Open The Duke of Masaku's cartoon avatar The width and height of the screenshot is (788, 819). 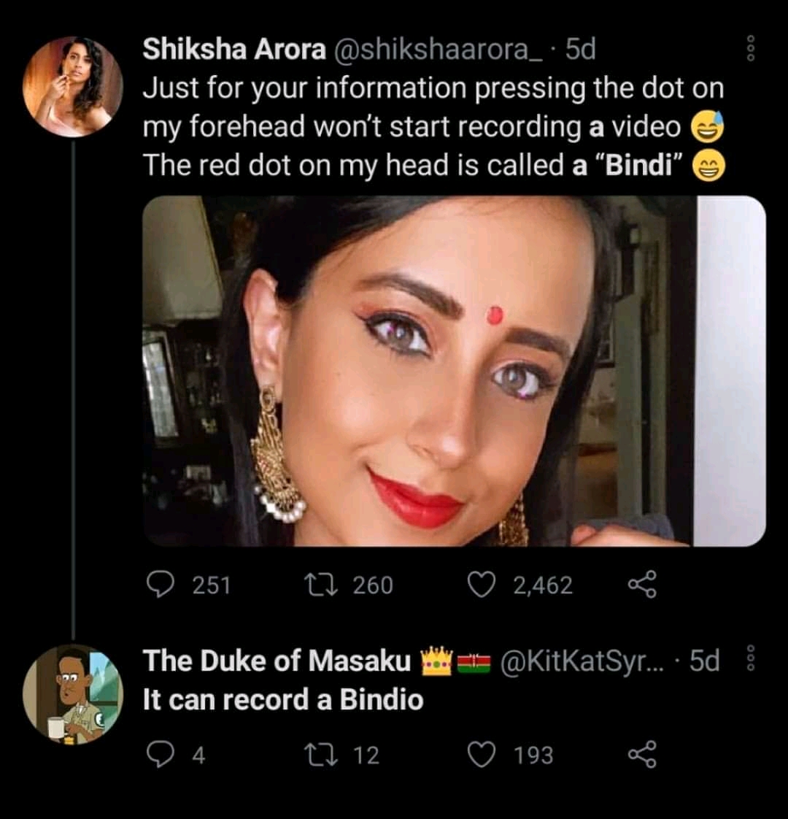tap(72, 694)
